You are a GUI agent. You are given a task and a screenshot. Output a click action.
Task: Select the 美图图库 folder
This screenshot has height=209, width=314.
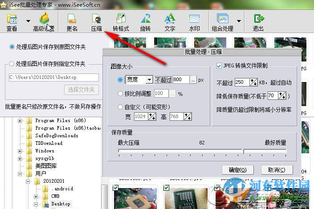pyautogui.click(x=46, y=166)
